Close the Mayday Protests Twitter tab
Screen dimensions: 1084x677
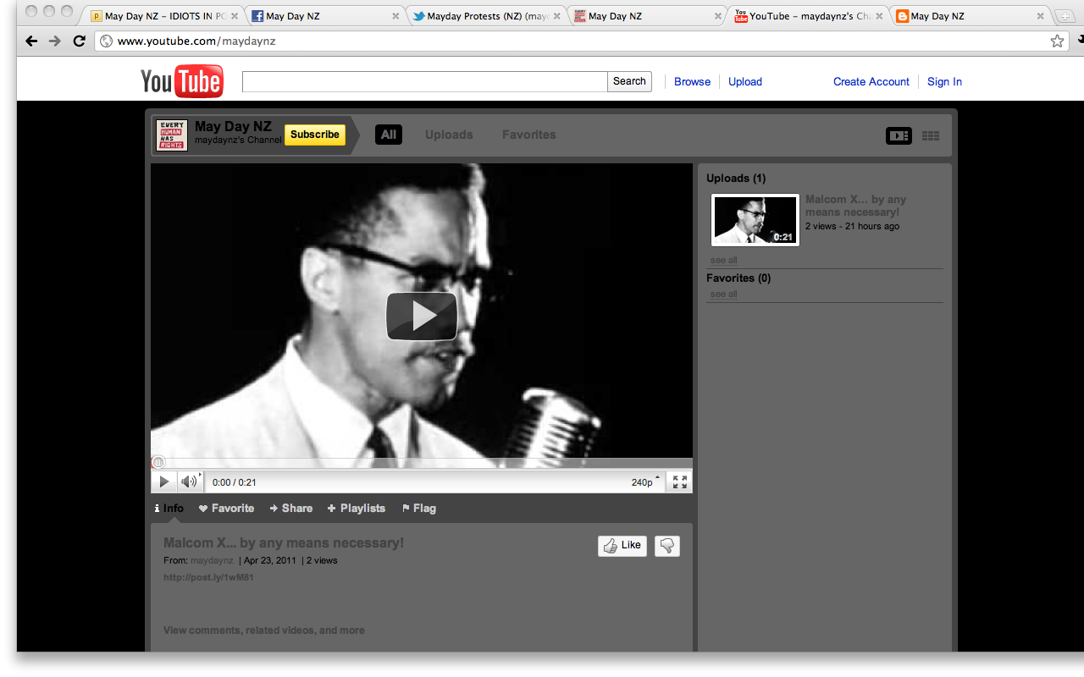point(556,16)
